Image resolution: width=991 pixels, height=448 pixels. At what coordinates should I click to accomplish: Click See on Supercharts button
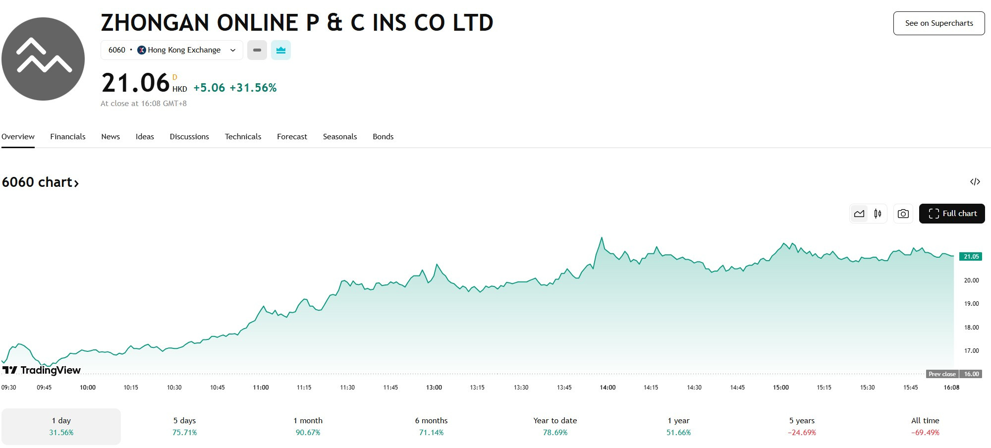(939, 23)
